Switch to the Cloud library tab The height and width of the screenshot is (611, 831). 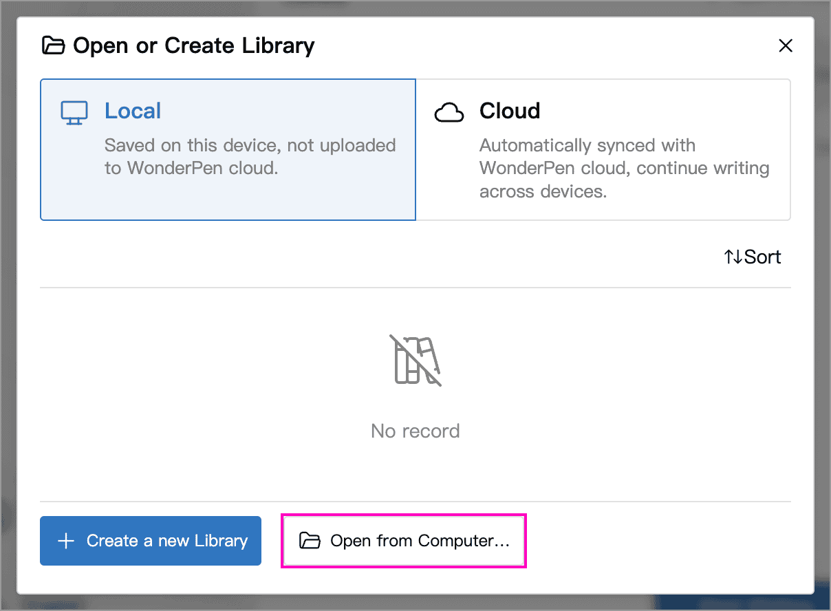tap(603, 149)
